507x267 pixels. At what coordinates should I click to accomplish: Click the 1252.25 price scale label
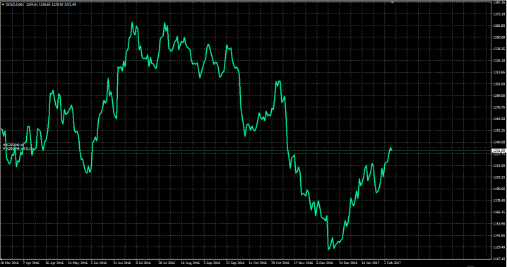(499, 131)
